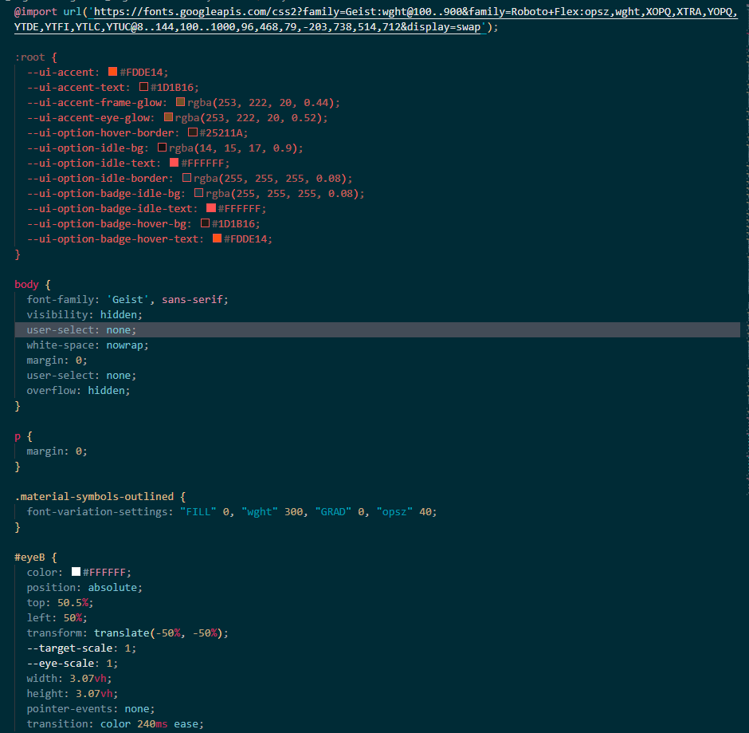The width and height of the screenshot is (749, 733).
Task: Click the top: 50.5% line
Action: (60, 602)
